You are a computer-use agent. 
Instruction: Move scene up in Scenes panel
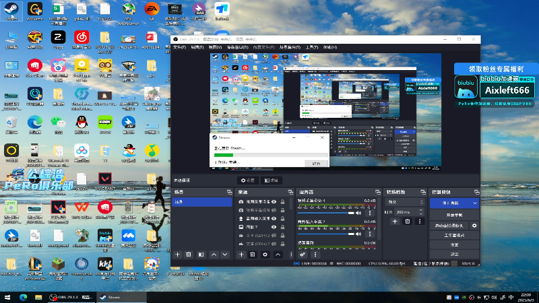[214, 255]
